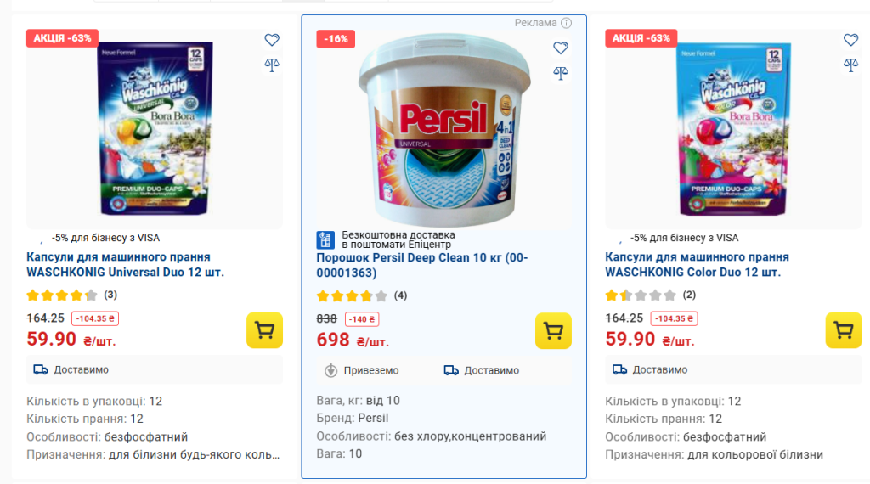Viewport: 870px width, 484px height.
Task: Open star rating of WASCHKONIG Universal Duo
Action: 62,295
